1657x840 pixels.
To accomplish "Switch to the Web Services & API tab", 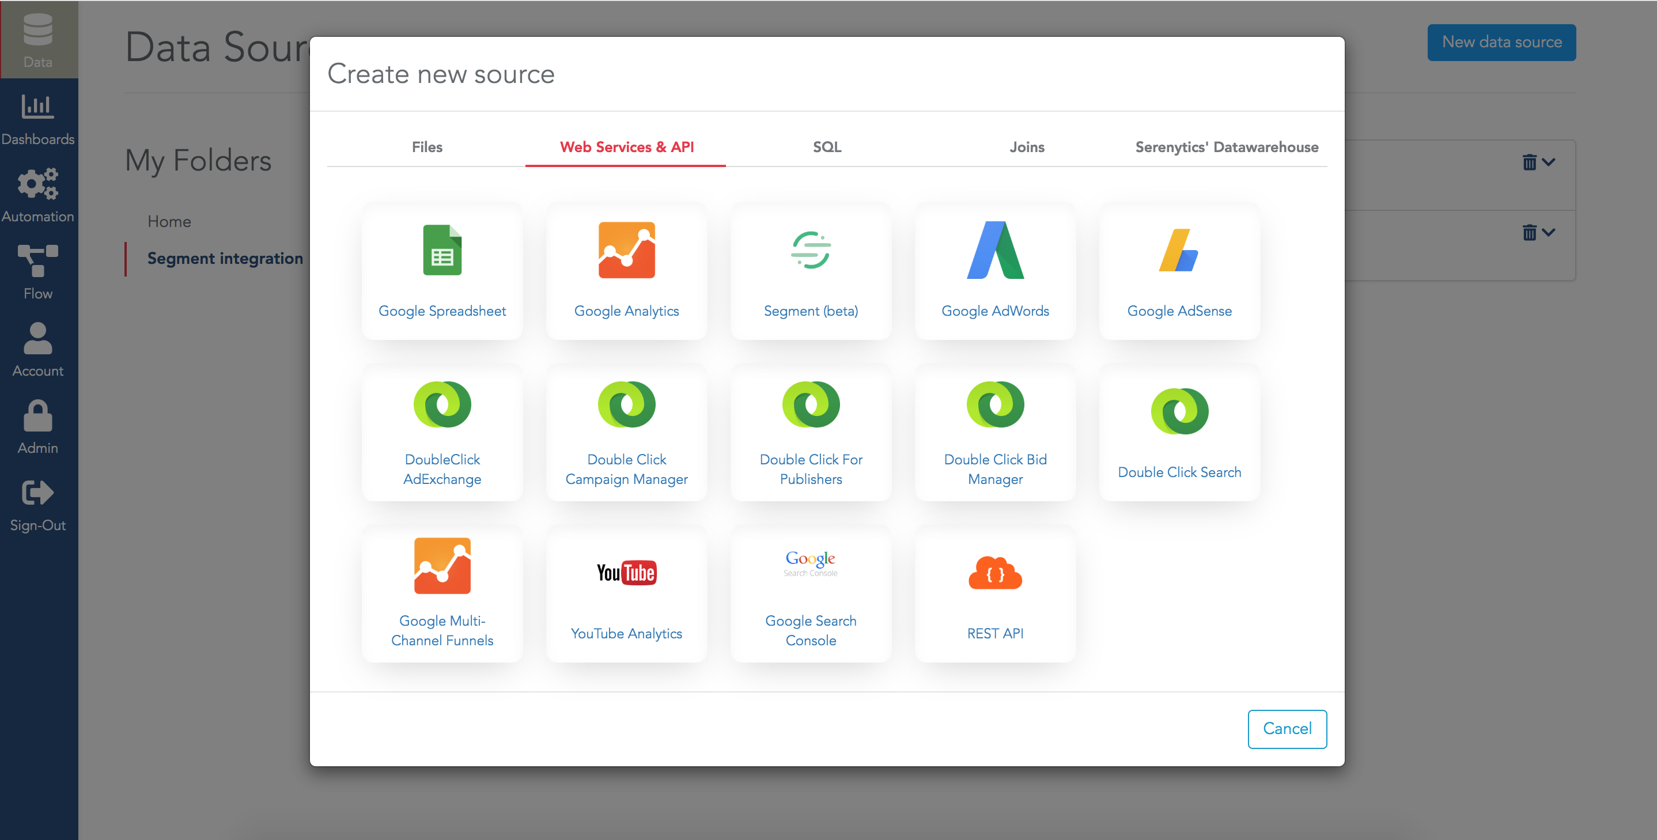I will coord(626,147).
